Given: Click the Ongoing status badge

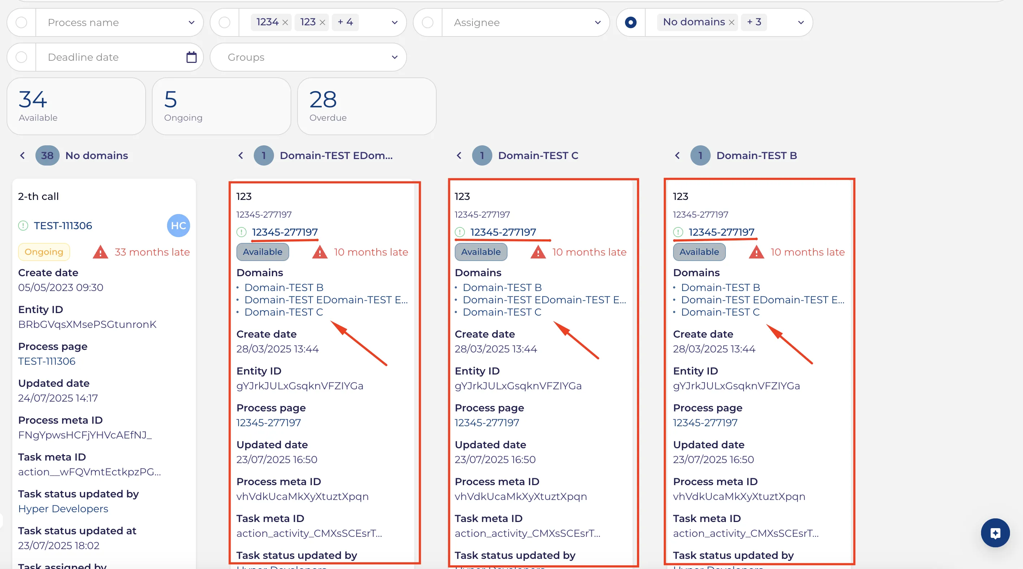Looking at the screenshot, I should click(44, 252).
